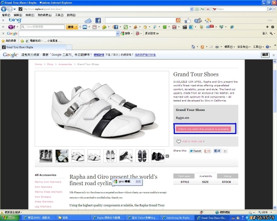
Task: Open the search provider dropdown arrow
Action: (x=274, y=9)
